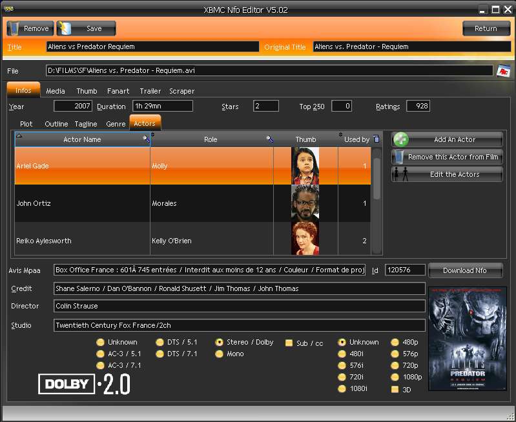The image size is (516, 422).
Task: Open the Scraper tab
Action: click(181, 91)
